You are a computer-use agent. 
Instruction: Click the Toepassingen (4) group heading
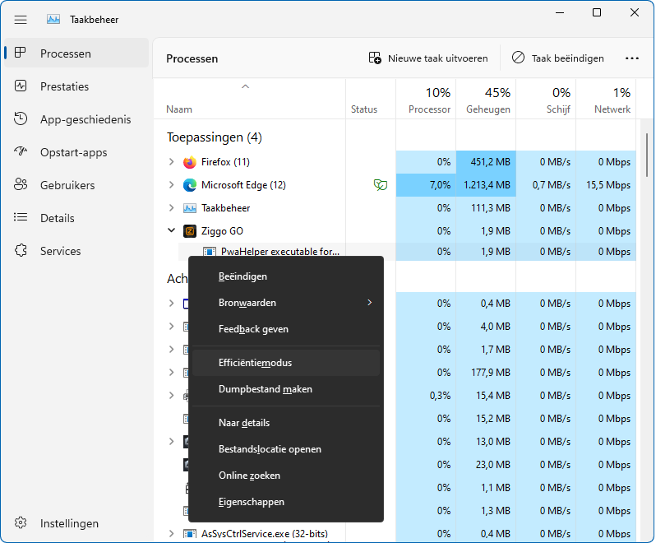215,137
